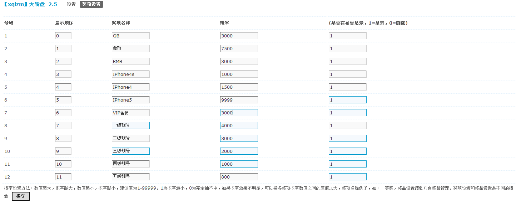Focus display order field for row 7

click(63, 113)
